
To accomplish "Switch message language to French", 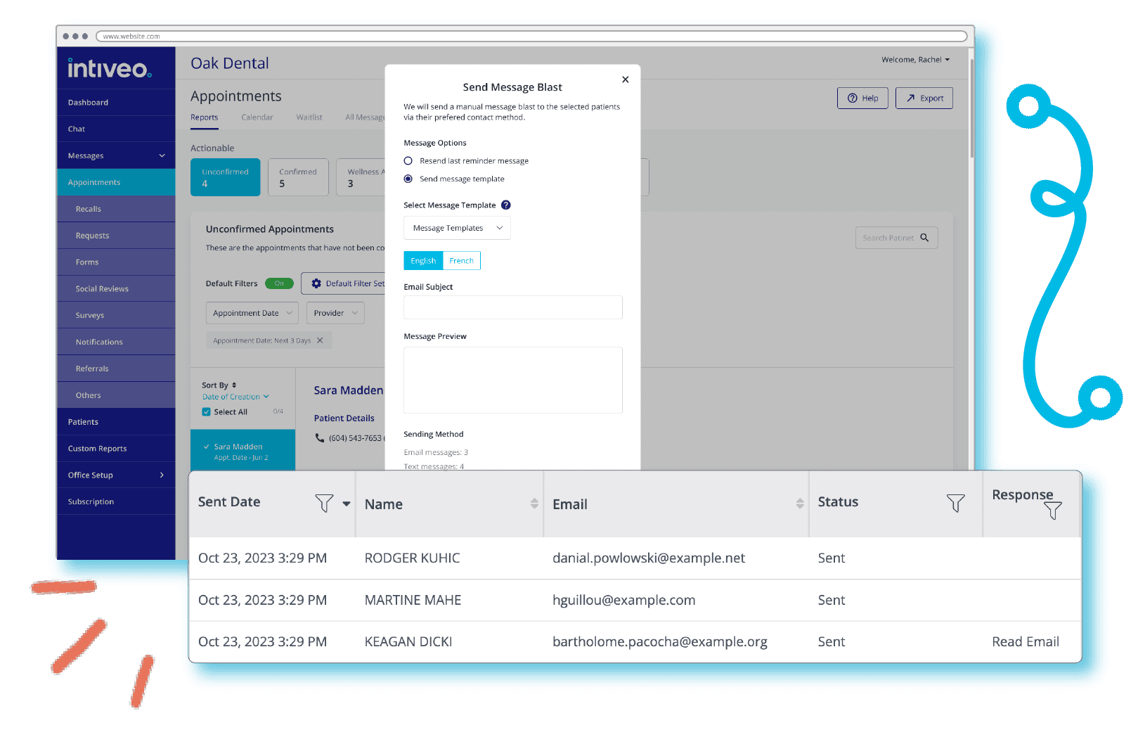I will pyautogui.click(x=462, y=261).
